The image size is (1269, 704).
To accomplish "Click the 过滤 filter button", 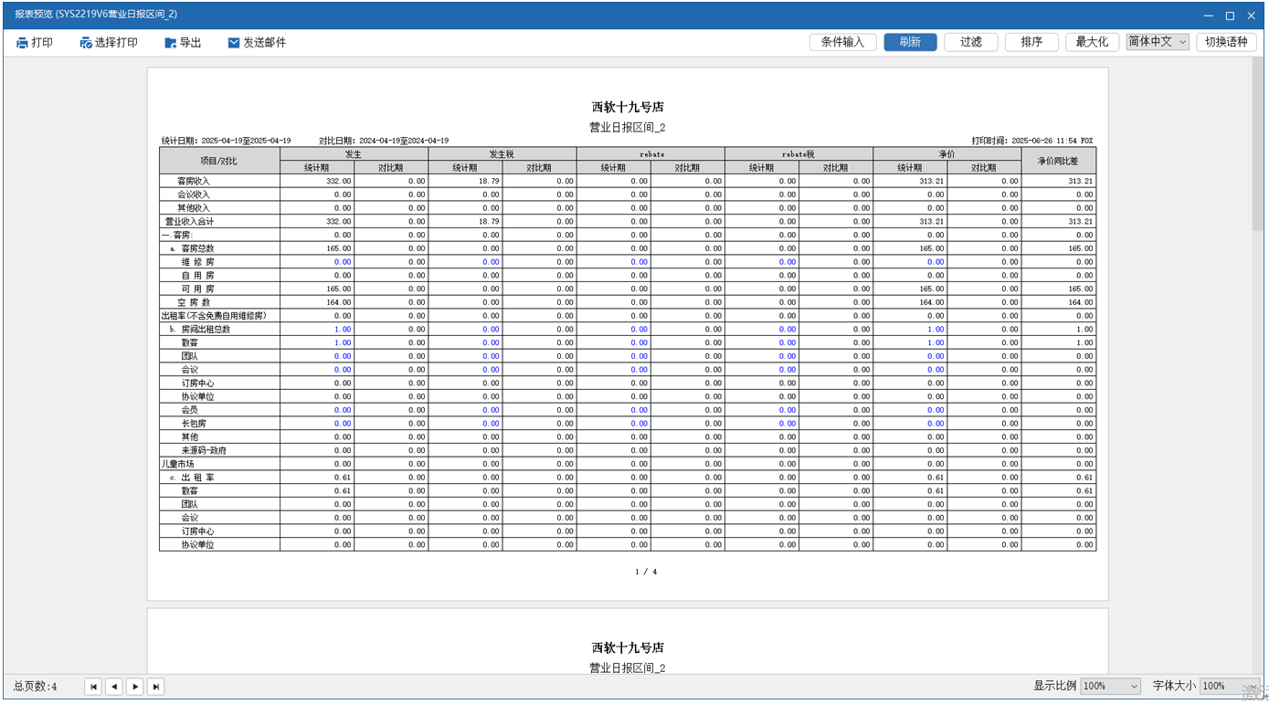I will tap(971, 42).
